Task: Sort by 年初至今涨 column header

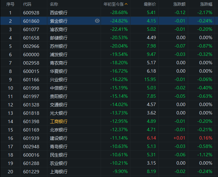Action: 114,4
